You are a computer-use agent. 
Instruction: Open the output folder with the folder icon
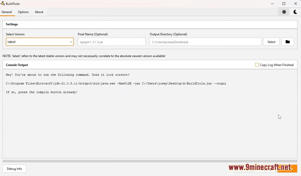point(288,42)
